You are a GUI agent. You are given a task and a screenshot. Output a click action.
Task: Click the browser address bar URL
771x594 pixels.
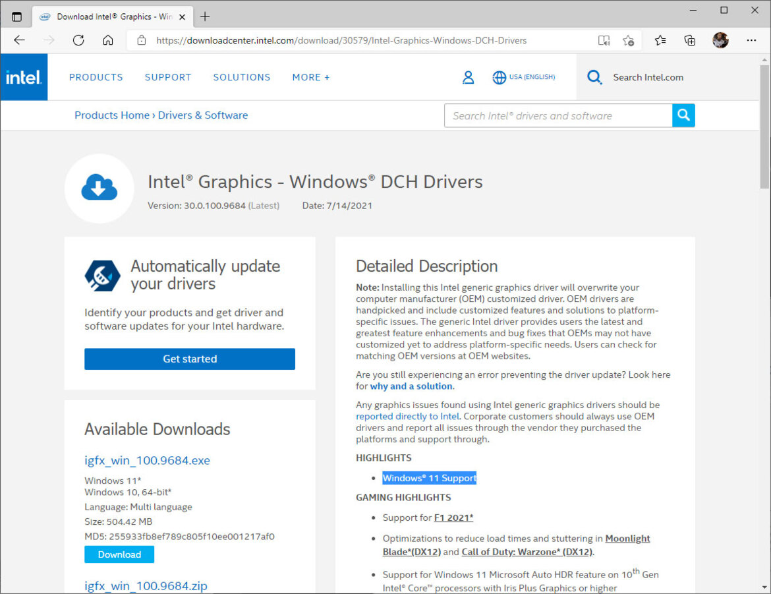pyautogui.click(x=341, y=40)
